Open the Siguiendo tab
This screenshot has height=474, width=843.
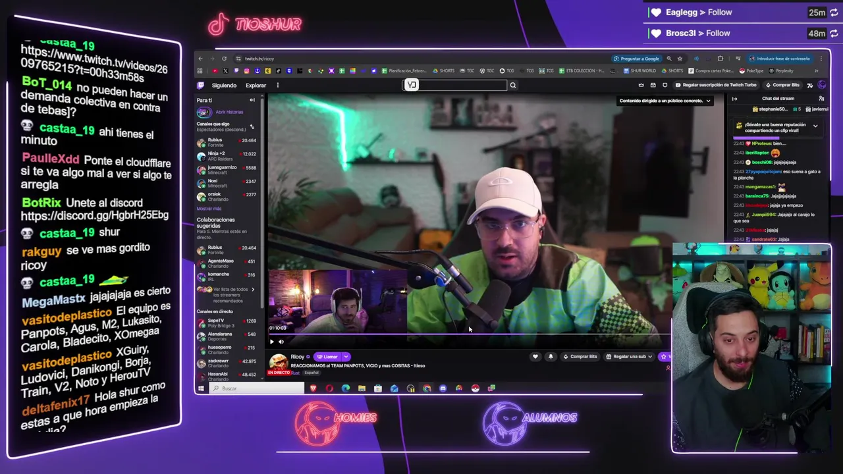pyautogui.click(x=224, y=85)
